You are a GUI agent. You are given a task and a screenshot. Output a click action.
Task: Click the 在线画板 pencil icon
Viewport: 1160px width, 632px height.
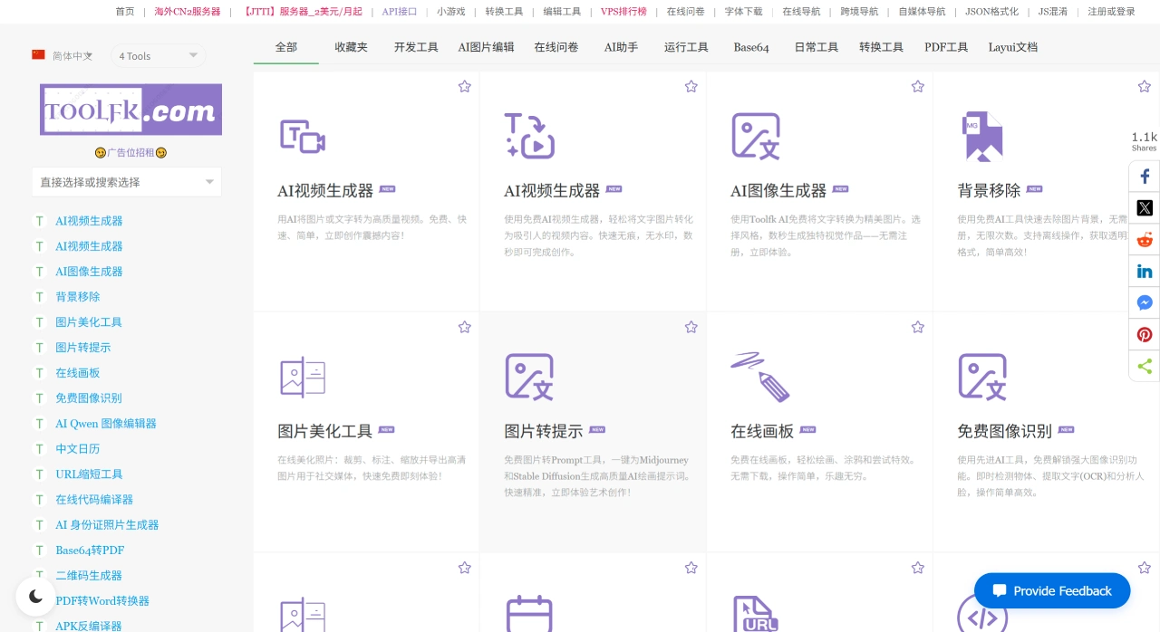point(760,377)
